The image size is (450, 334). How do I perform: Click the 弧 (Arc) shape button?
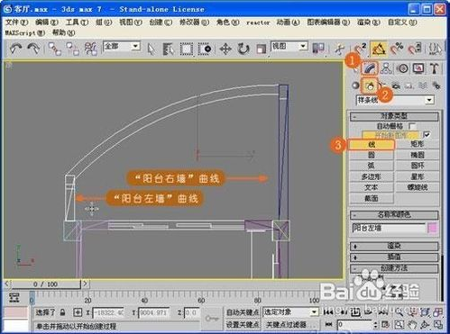click(372, 166)
